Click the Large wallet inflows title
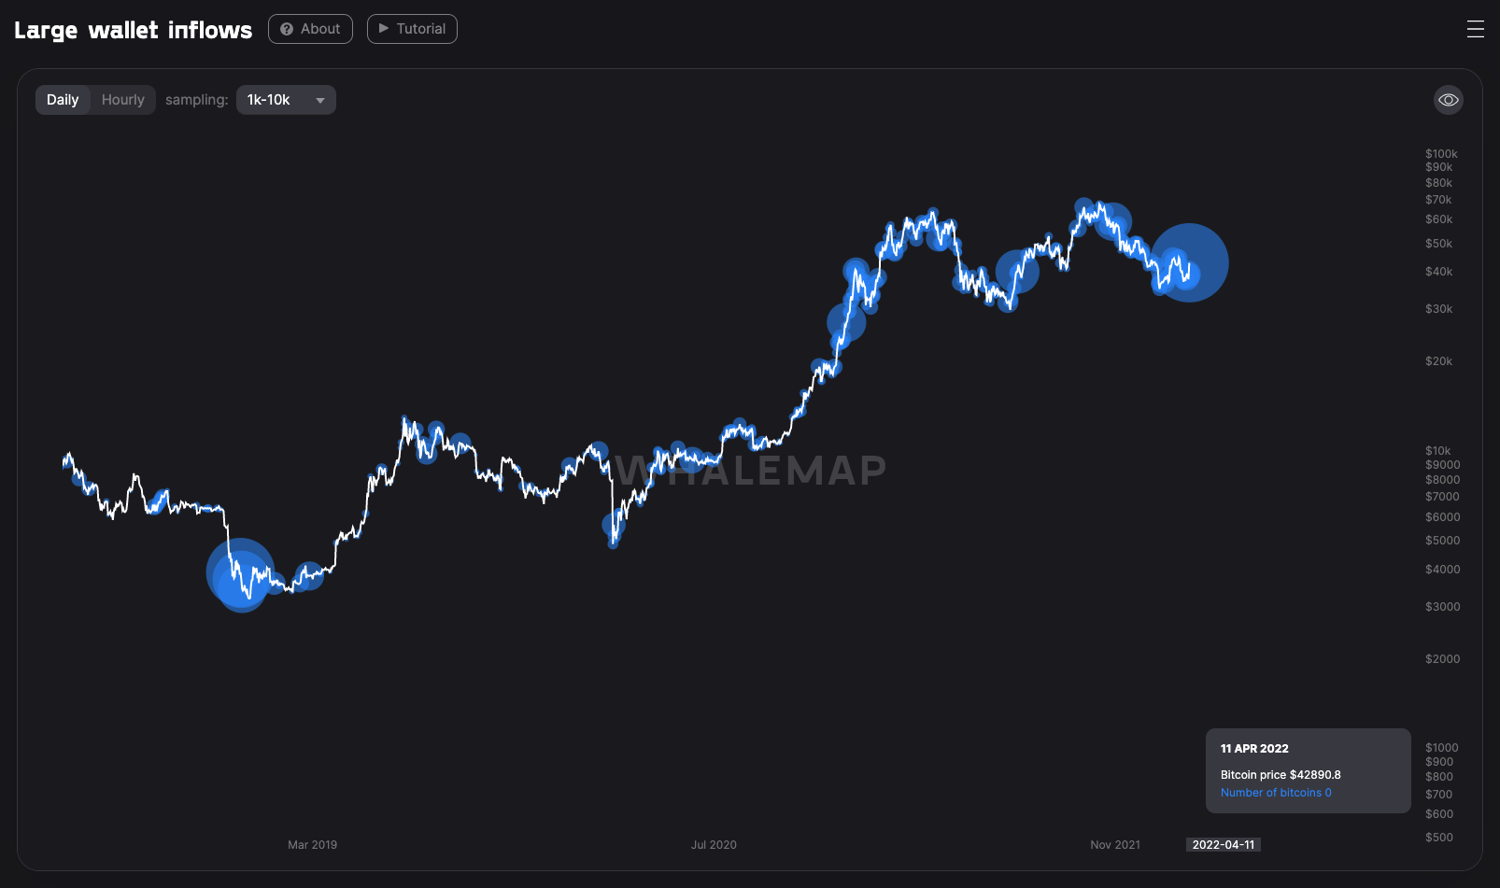The image size is (1500, 888). click(133, 30)
